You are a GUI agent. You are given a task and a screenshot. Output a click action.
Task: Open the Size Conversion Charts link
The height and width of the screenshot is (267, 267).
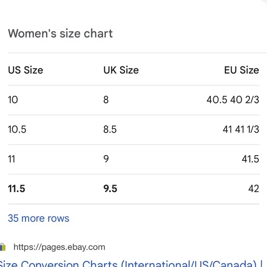131,263
